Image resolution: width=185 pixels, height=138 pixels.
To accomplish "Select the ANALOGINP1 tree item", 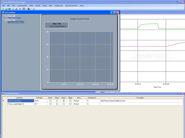I will tap(10, 16).
